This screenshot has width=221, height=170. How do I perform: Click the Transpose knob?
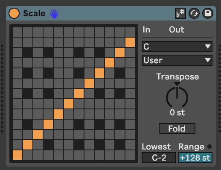tap(177, 97)
